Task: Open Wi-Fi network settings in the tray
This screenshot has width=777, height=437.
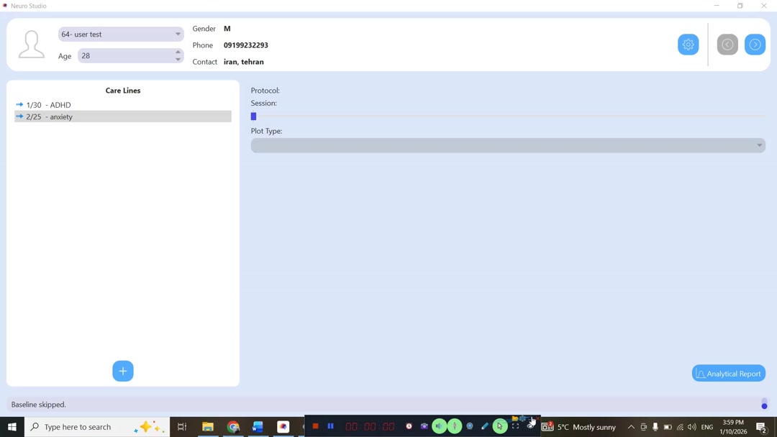Action: coord(680,427)
